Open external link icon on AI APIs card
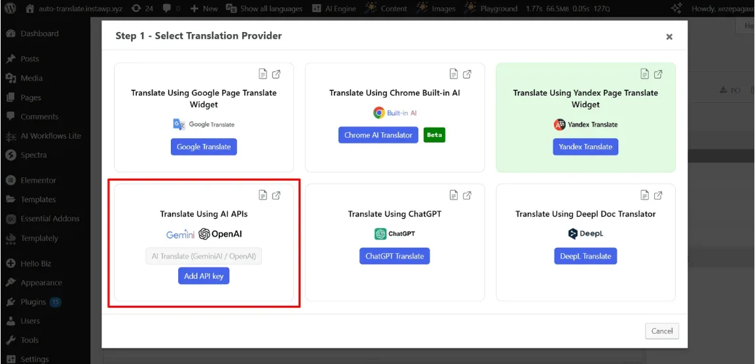This screenshot has height=364, width=755. tap(276, 195)
